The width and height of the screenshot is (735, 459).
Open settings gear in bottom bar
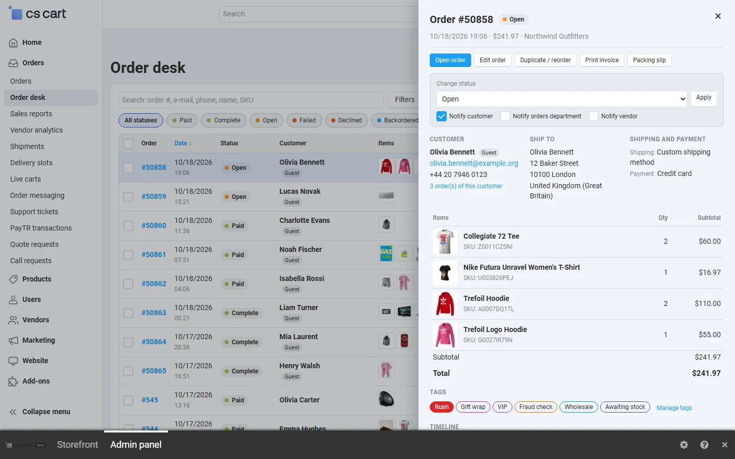(684, 445)
